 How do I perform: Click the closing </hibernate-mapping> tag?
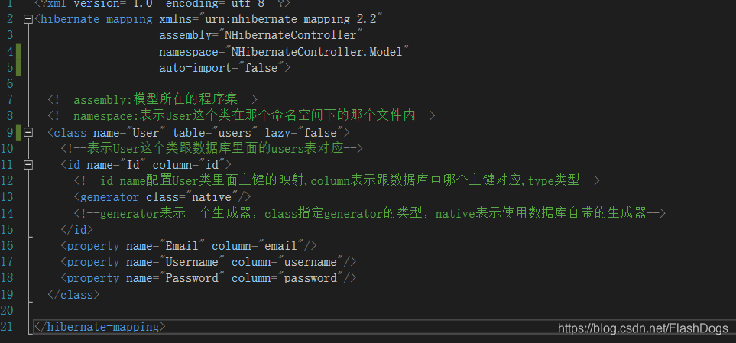pos(100,327)
